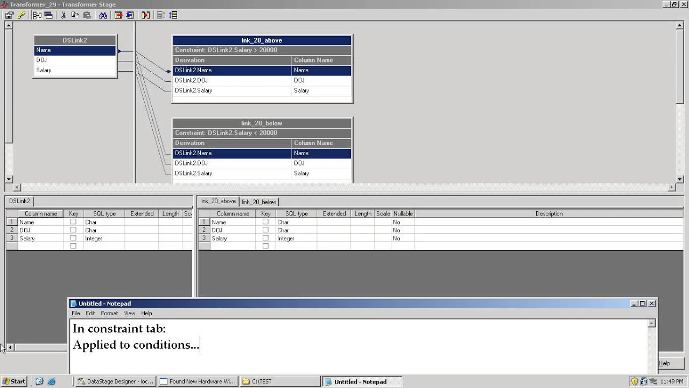Click the Copy toolbar icon
Image resolution: width=689 pixels, height=388 pixels.
pos(75,15)
